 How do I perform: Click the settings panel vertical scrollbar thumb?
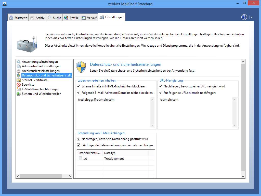[x=243, y=117]
